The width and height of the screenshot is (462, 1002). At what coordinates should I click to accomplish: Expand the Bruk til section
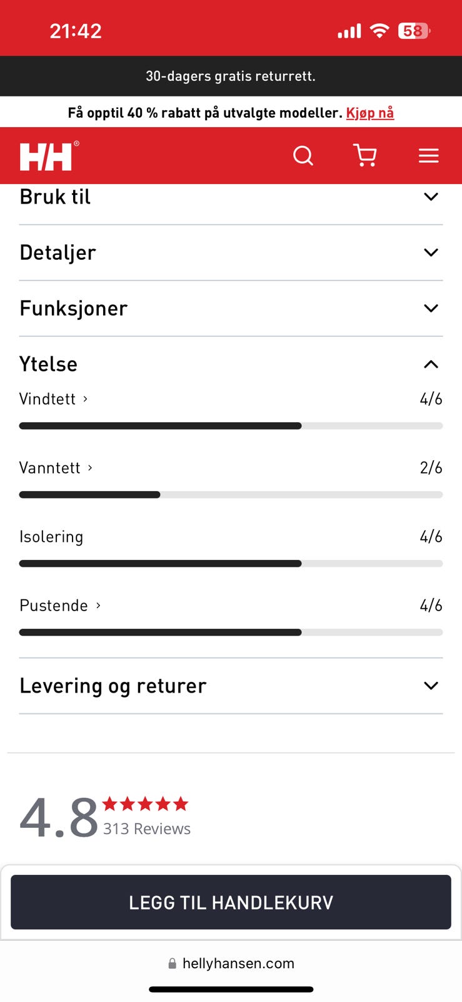click(431, 197)
